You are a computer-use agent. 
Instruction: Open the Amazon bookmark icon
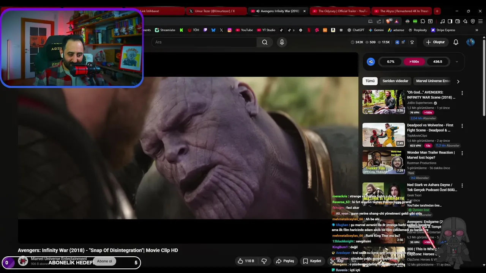[333, 30]
